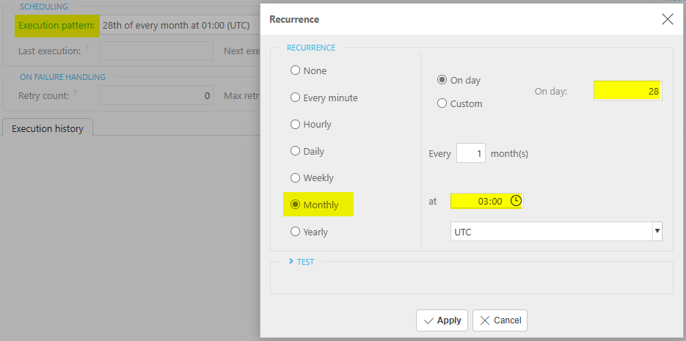The width and height of the screenshot is (686, 341).
Task: Click the Every month(s) interval field
Action: tap(470, 153)
